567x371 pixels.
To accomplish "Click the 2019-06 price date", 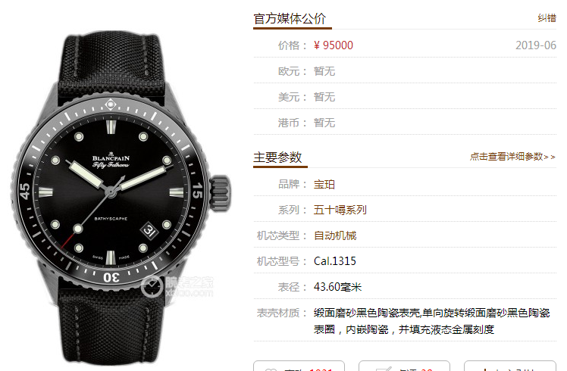I will click(x=536, y=45).
